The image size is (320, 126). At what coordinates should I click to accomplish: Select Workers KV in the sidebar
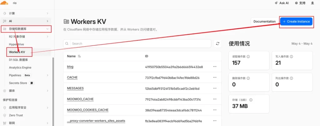pyautogui.click(x=17, y=52)
